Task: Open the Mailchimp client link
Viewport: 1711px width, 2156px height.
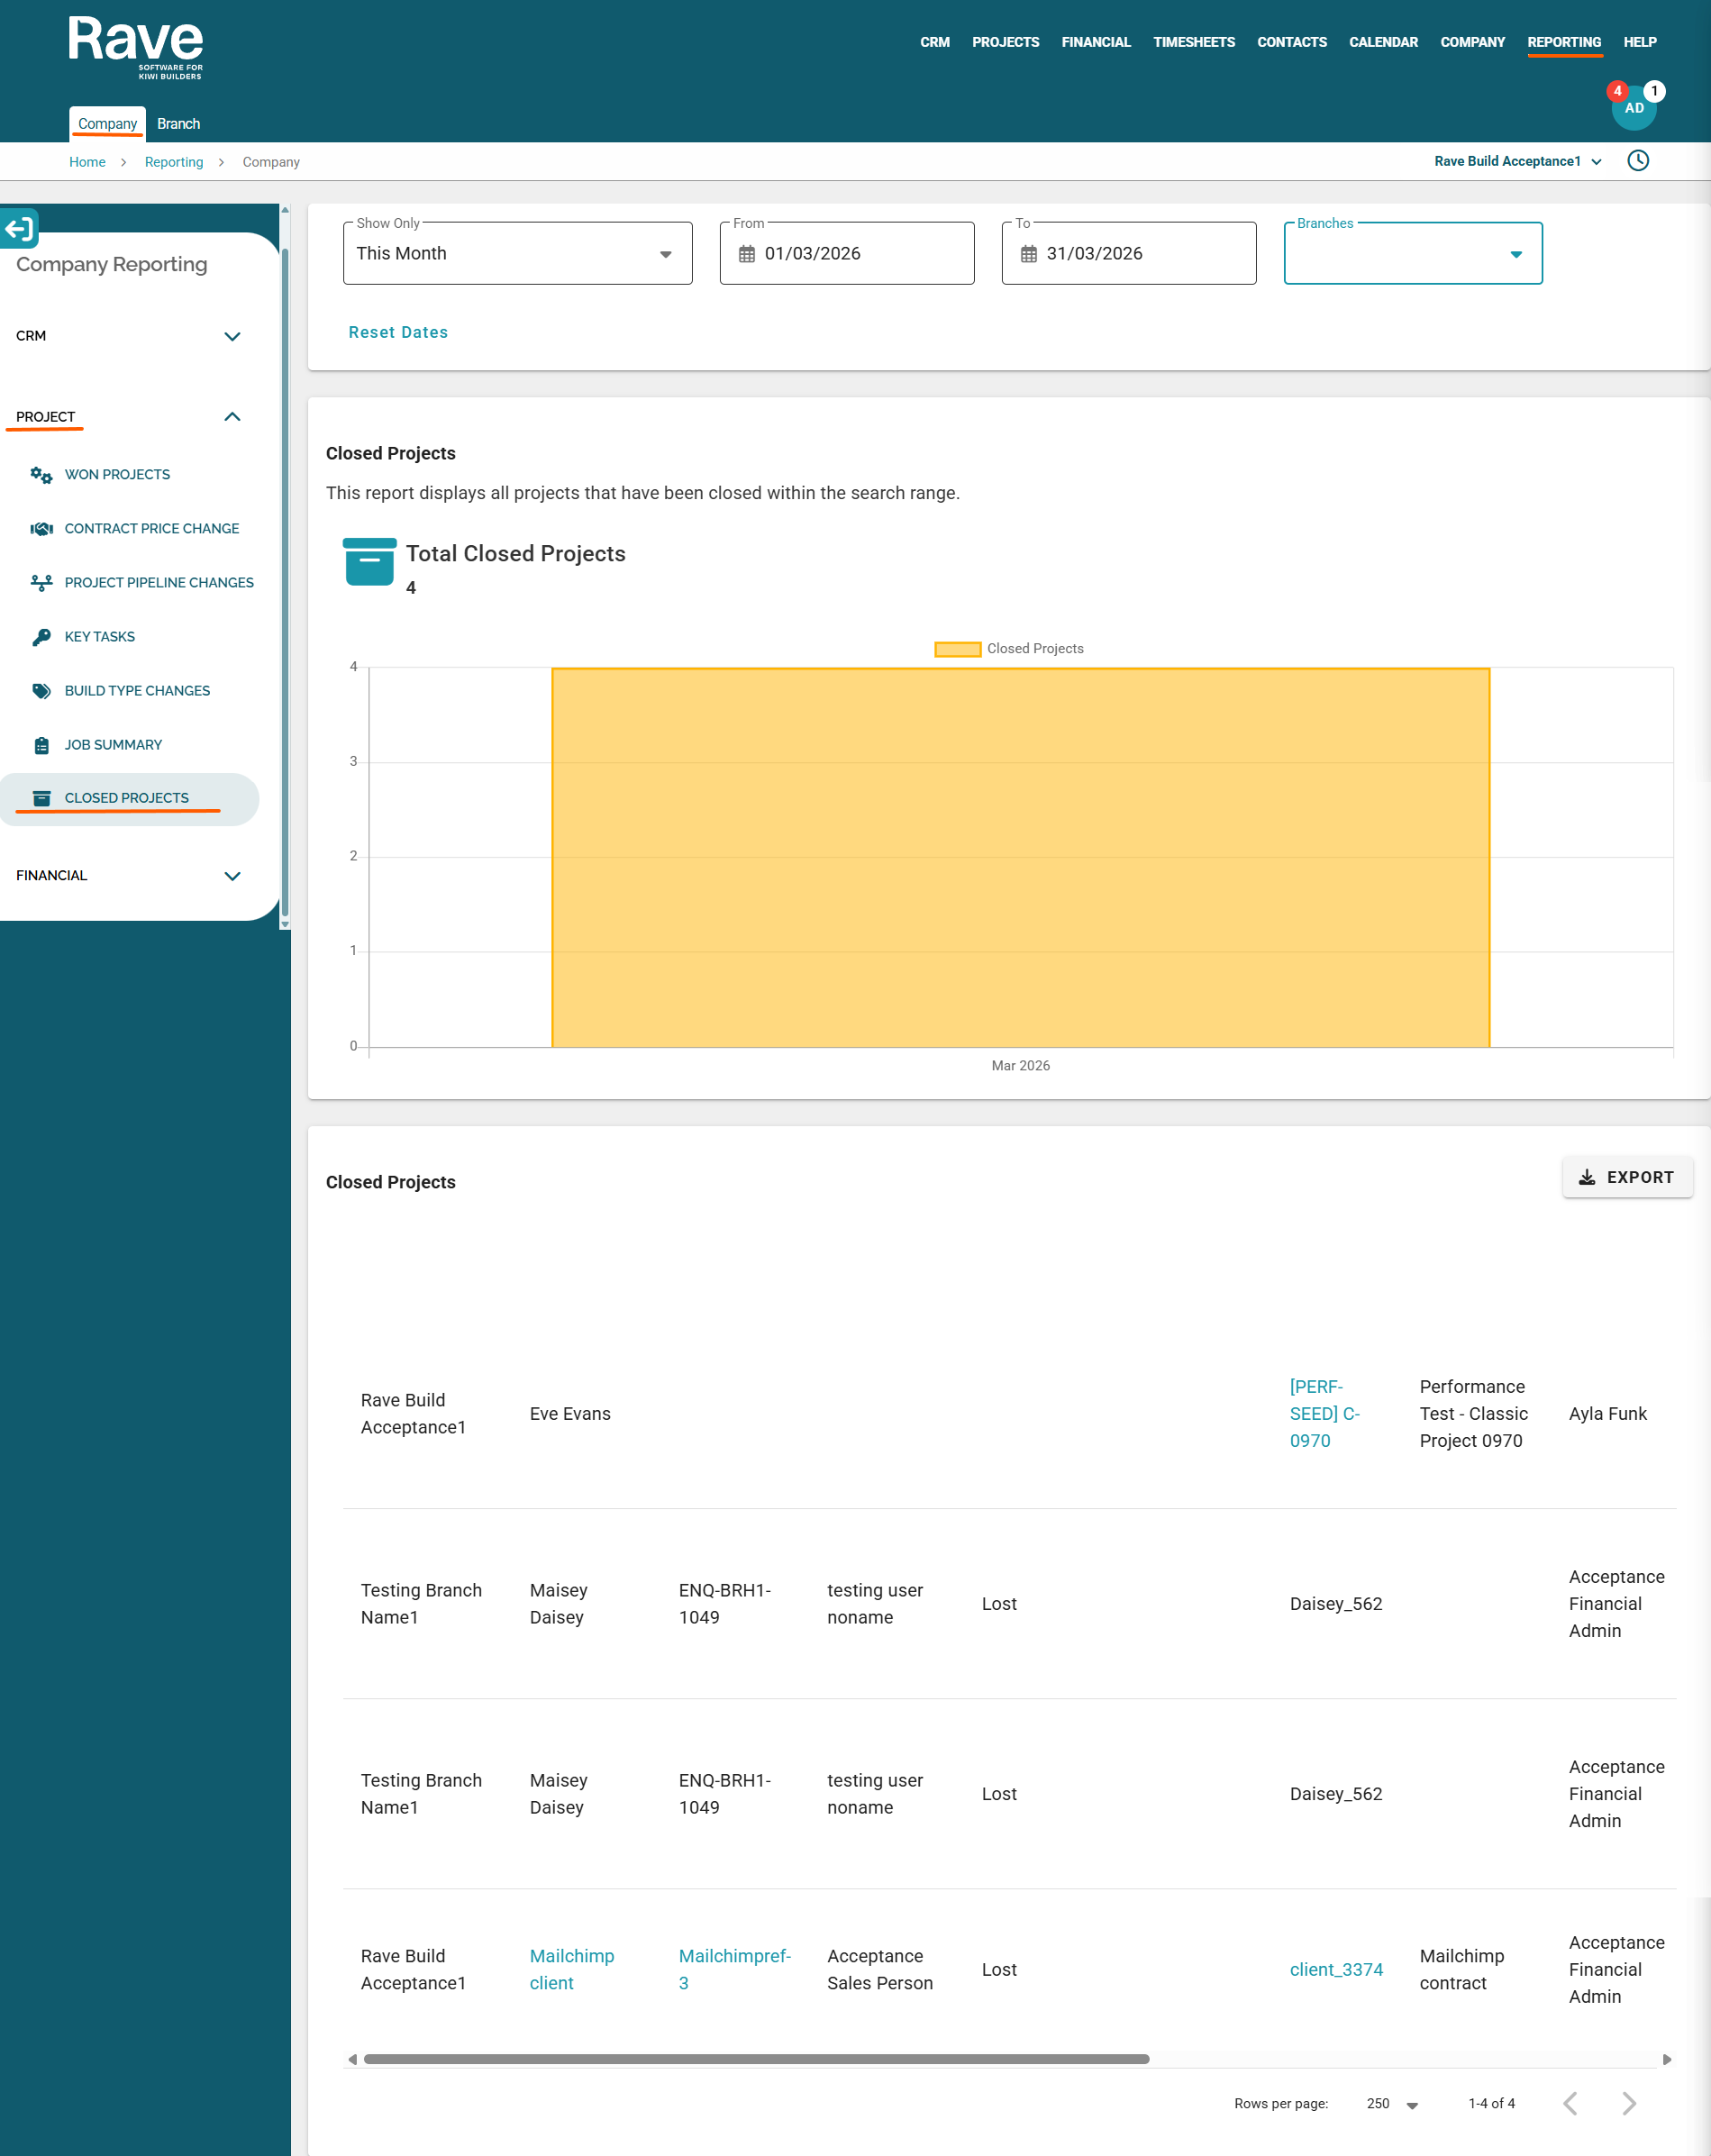Action: tap(572, 1970)
